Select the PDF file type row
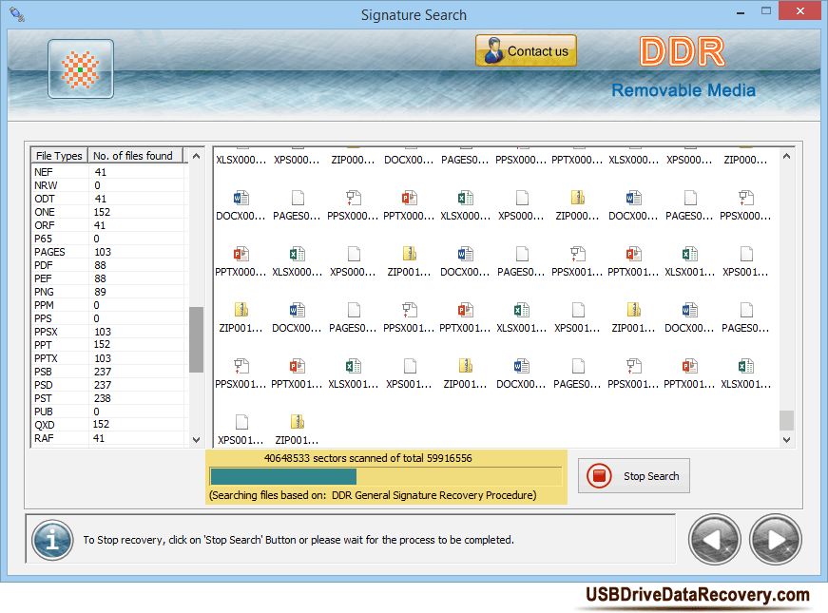 click(x=108, y=265)
